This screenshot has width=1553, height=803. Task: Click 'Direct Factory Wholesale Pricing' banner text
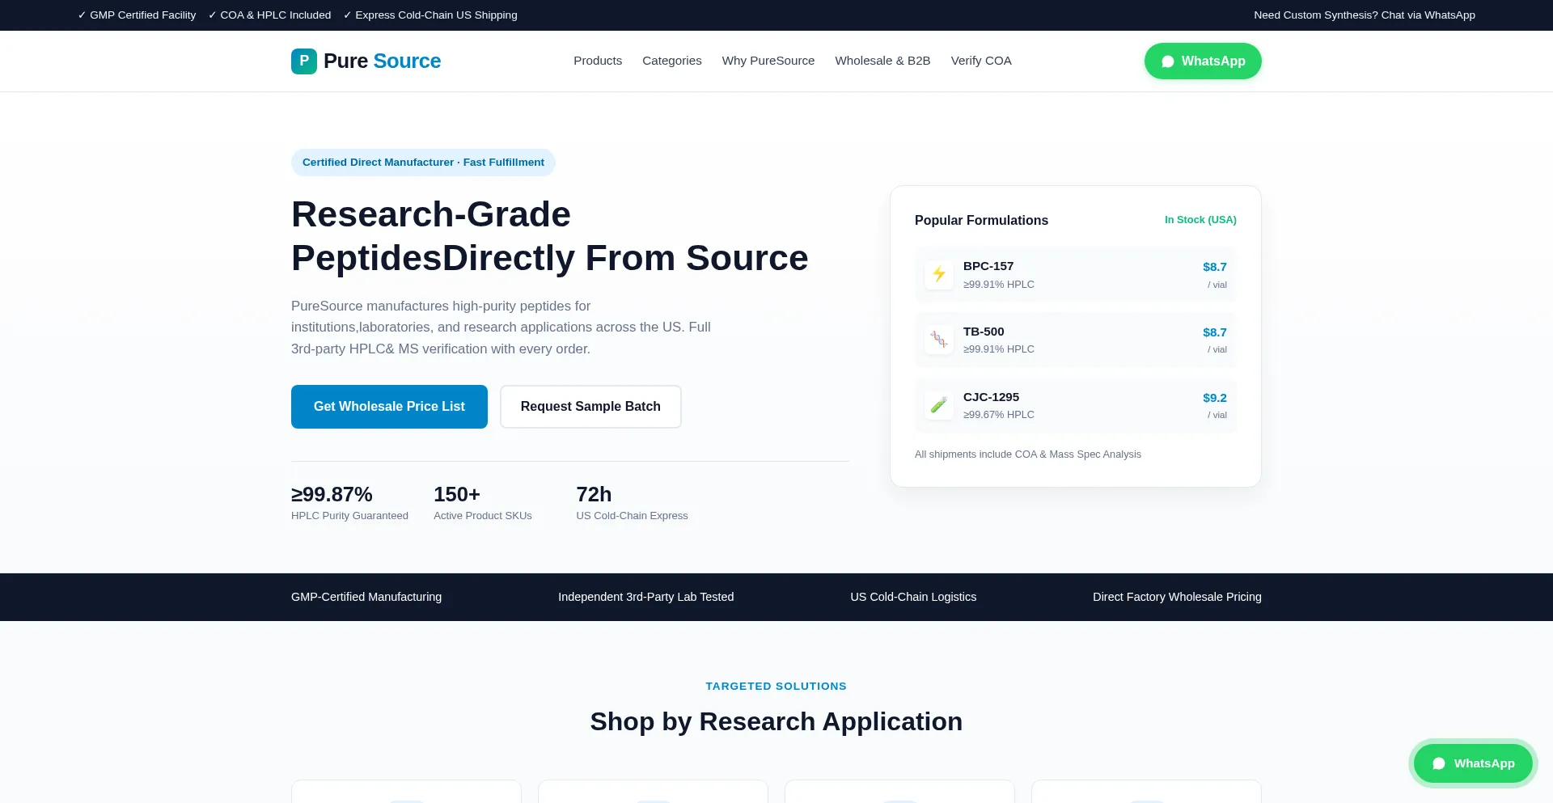1177,597
